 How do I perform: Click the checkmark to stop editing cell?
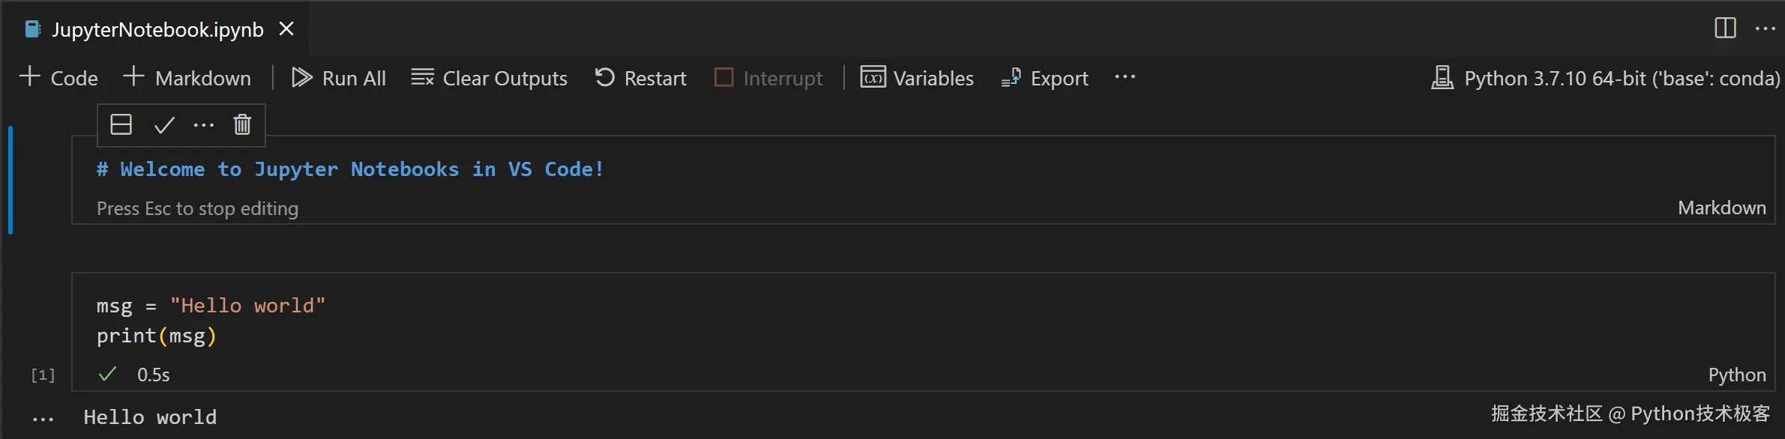164,124
